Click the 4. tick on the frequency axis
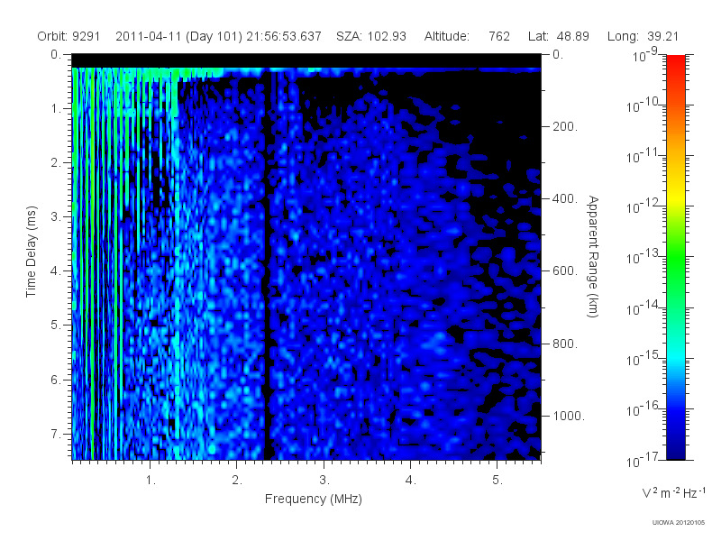 point(410,481)
